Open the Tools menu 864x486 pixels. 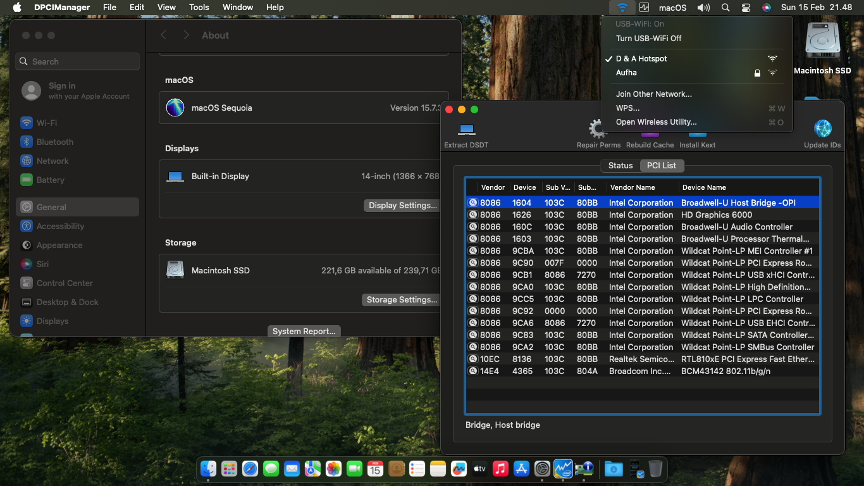click(x=199, y=8)
